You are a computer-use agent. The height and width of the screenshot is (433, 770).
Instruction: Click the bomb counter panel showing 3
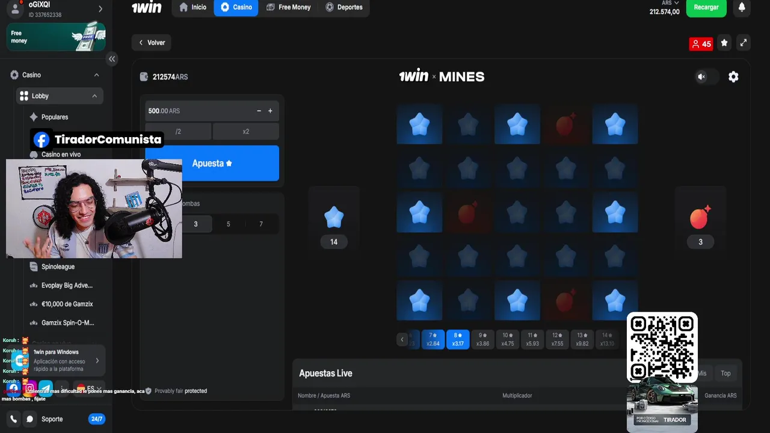(700, 220)
